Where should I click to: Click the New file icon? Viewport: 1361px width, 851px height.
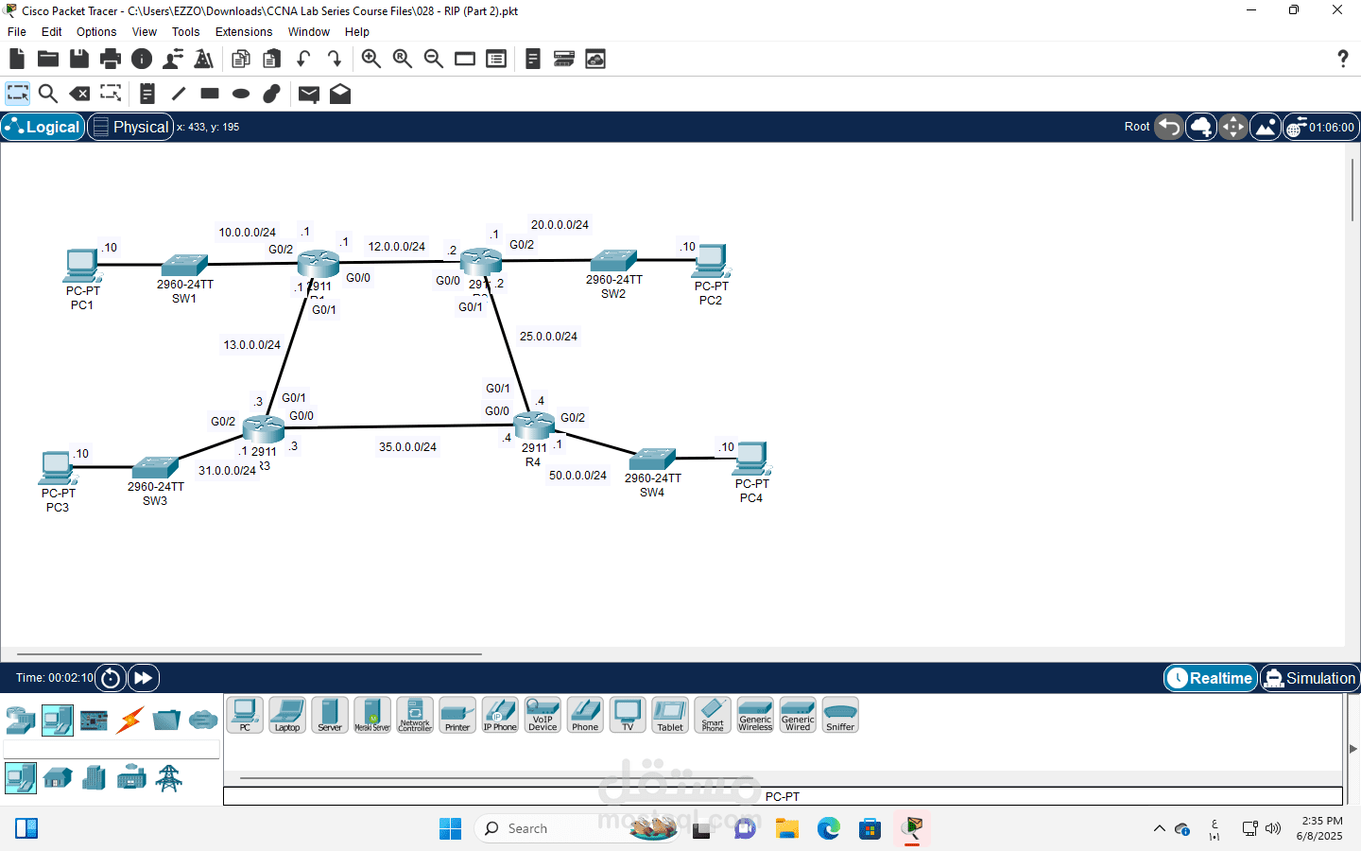tap(17, 59)
